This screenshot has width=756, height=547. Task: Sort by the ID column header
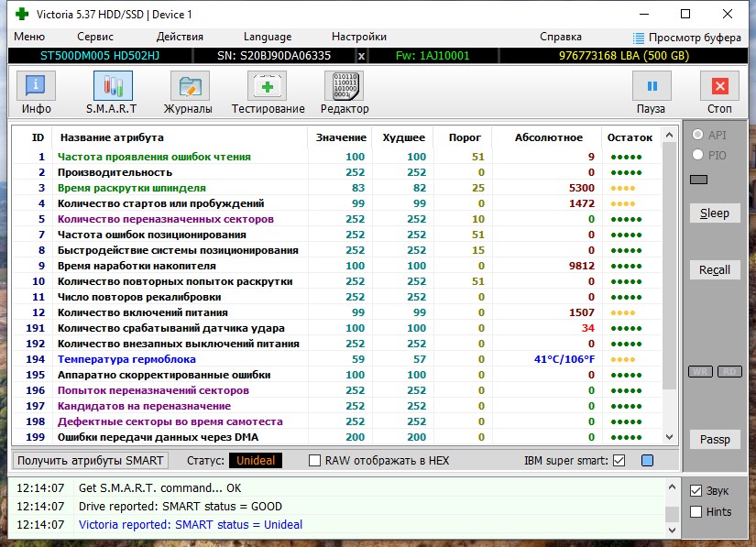(38, 137)
